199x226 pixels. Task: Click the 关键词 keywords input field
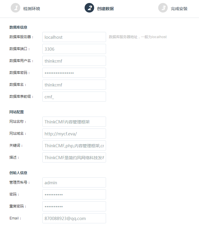coord(74,145)
